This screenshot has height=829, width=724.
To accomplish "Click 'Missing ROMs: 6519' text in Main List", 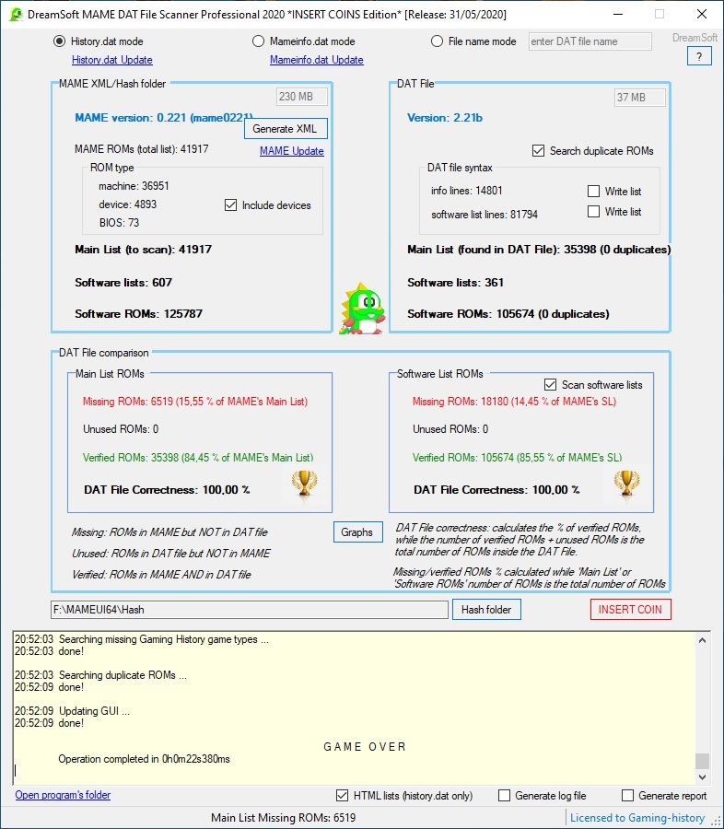I will tap(128, 402).
